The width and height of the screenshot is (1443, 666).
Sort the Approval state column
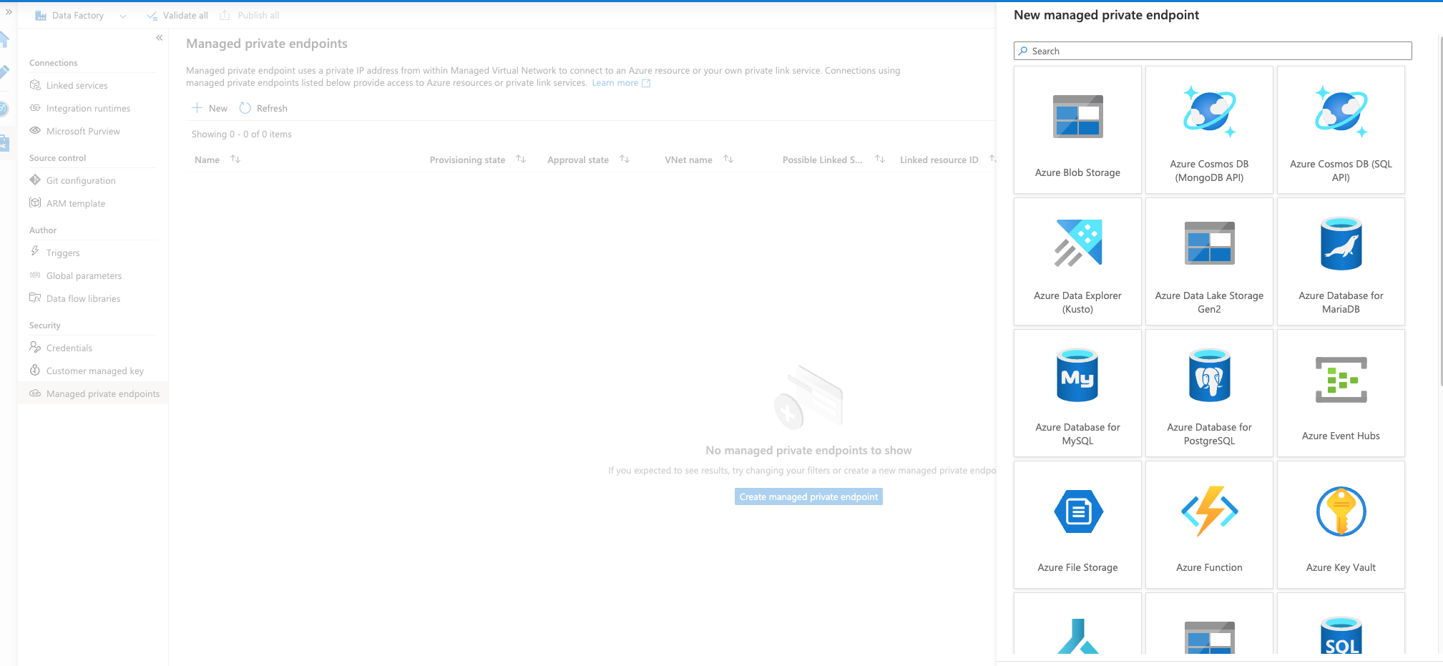pos(625,159)
